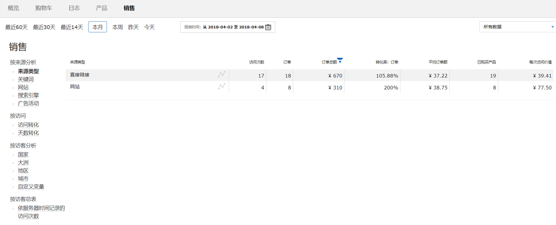Open the 产品 tab
Image resolution: width=556 pixels, height=225 pixels.
click(x=102, y=8)
